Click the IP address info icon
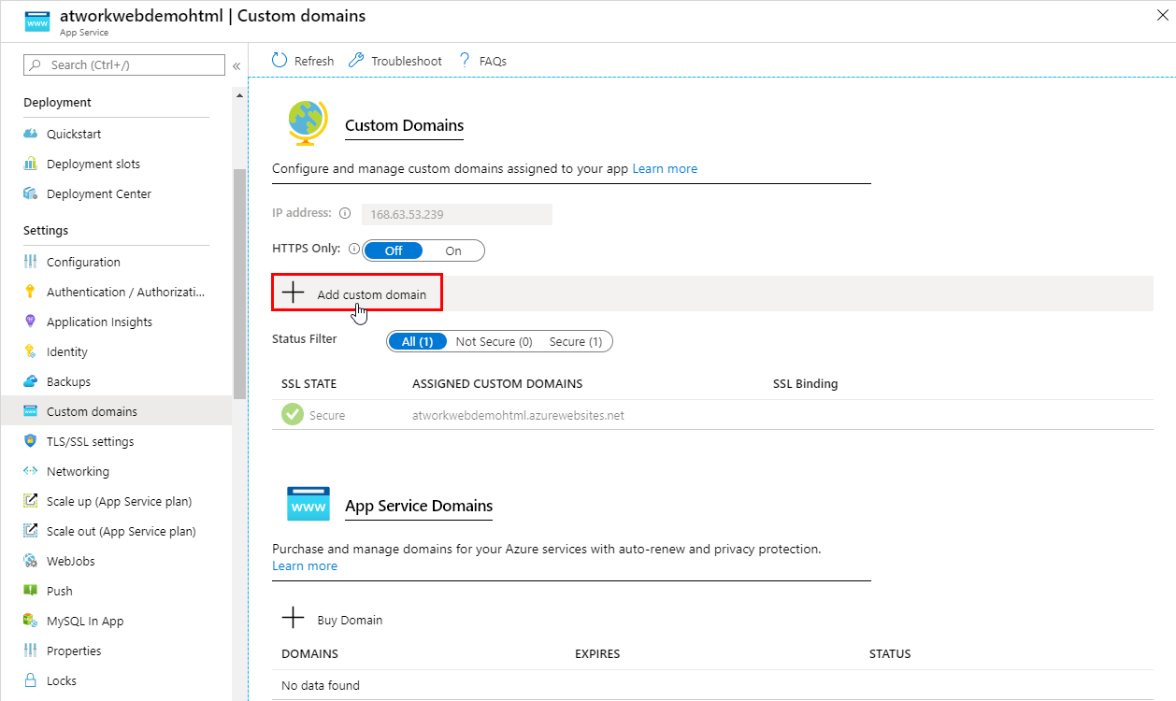 pyautogui.click(x=345, y=214)
